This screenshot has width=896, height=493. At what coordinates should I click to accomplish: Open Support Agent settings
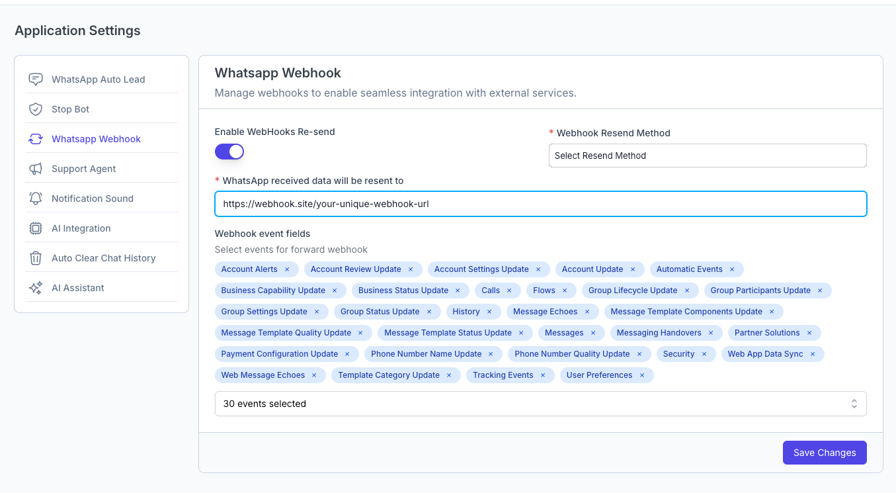(101, 169)
